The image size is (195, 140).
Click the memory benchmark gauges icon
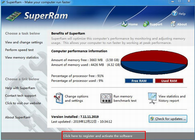coord(106,98)
